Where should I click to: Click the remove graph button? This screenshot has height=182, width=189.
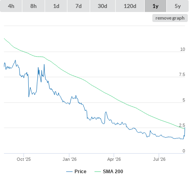(x=170, y=18)
